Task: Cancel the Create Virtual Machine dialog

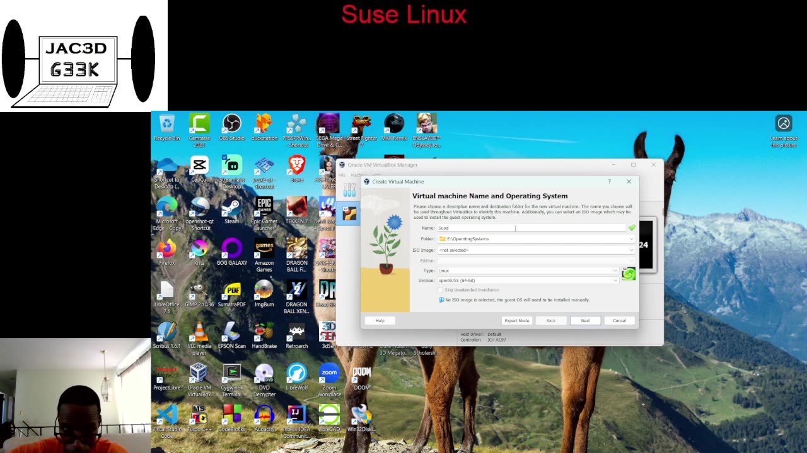Action: pos(619,321)
